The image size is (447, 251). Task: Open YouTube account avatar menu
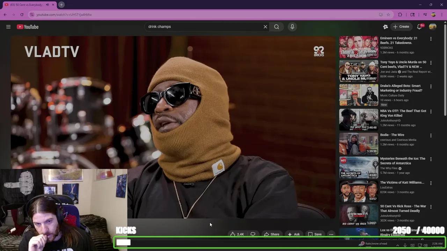click(433, 27)
